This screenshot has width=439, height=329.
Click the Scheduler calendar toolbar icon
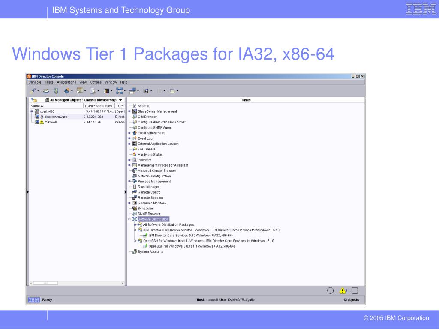coord(80,91)
